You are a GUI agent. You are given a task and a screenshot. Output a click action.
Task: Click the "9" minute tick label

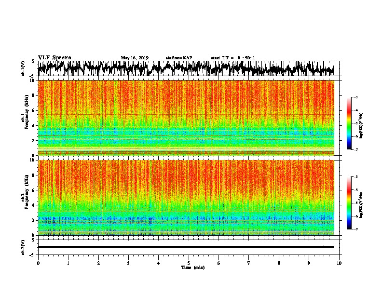[x=309, y=263]
